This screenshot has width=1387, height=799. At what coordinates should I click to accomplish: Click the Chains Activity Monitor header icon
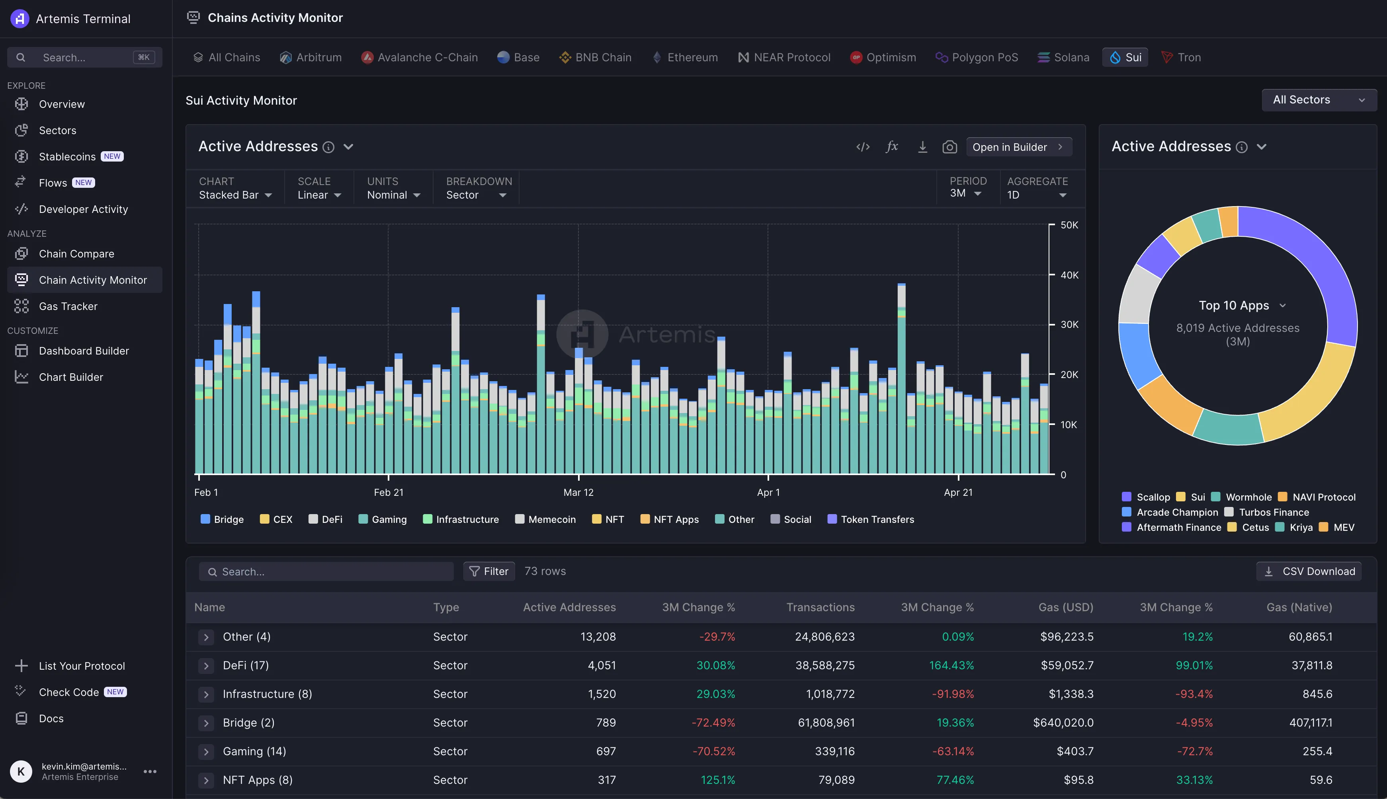coord(193,18)
